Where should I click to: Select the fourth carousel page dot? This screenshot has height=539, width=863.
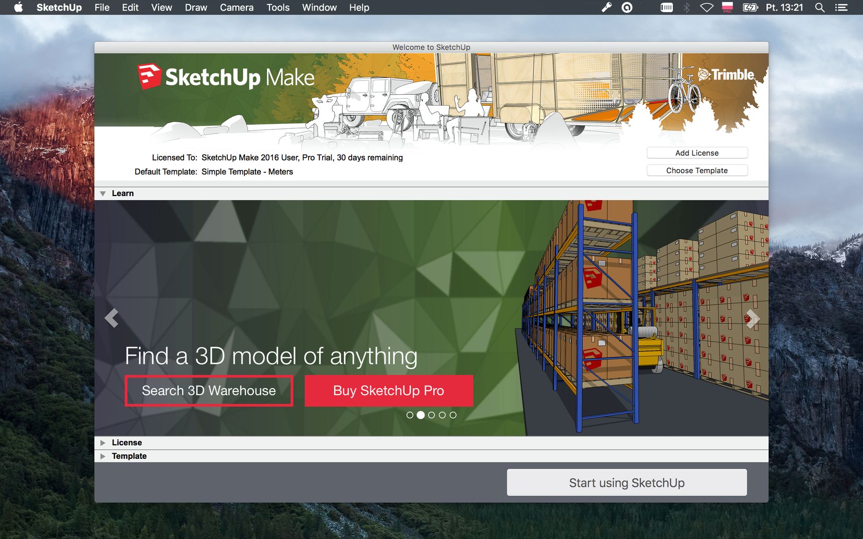442,415
